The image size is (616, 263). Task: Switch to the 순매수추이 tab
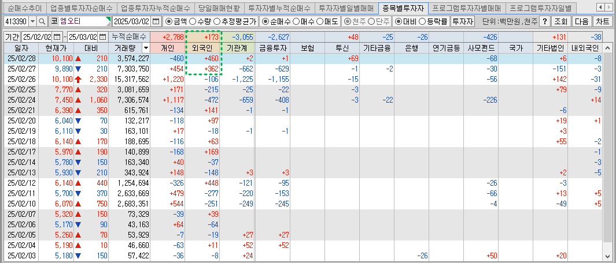24,7
